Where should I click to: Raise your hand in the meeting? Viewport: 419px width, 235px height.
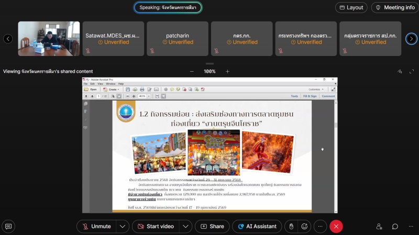click(292, 226)
